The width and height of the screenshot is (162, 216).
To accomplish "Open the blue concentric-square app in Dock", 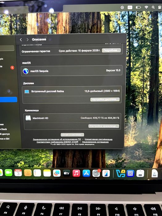I will [x=130, y=173].
